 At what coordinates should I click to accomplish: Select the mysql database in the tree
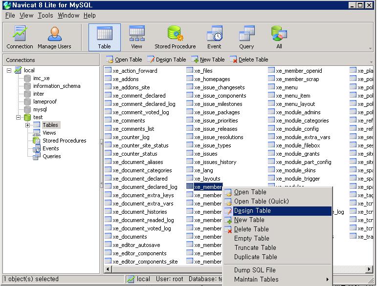click(x=40, y=109)
